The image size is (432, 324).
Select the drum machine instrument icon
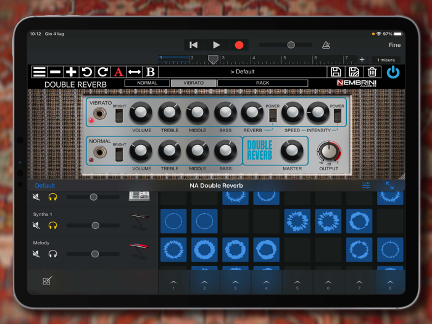pos(139,196)
